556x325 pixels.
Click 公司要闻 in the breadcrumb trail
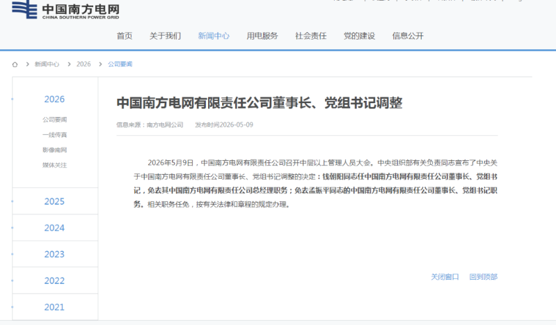tap(120, 64)
